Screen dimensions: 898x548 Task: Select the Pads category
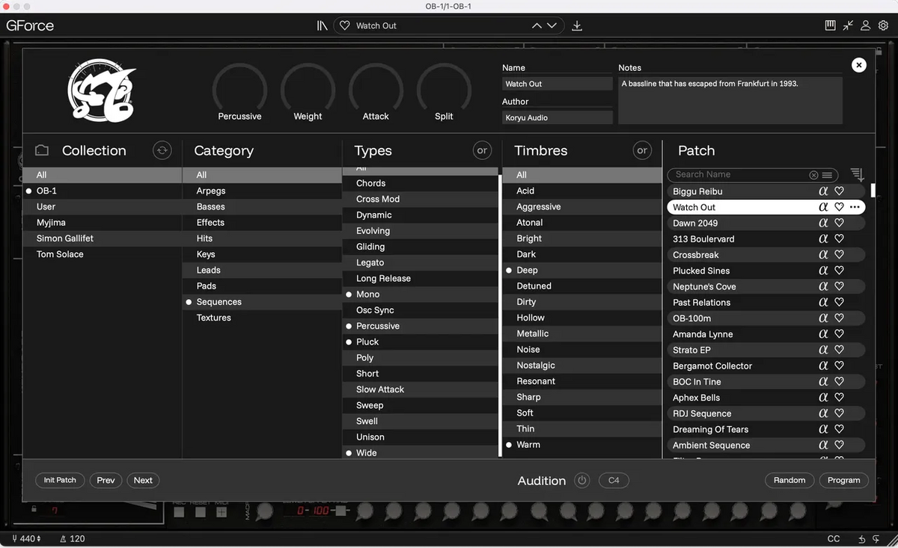point(262,286)
